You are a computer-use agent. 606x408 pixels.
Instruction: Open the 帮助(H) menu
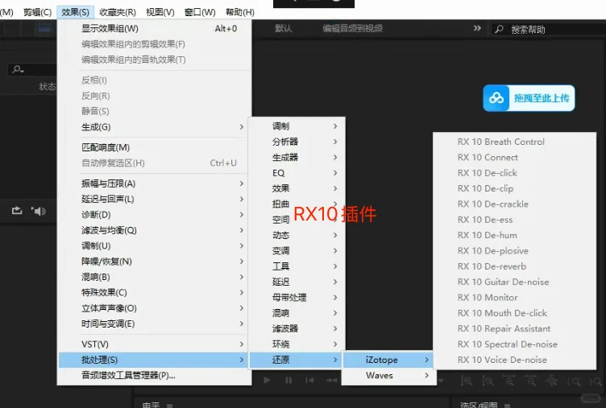[x=240, y=12]
